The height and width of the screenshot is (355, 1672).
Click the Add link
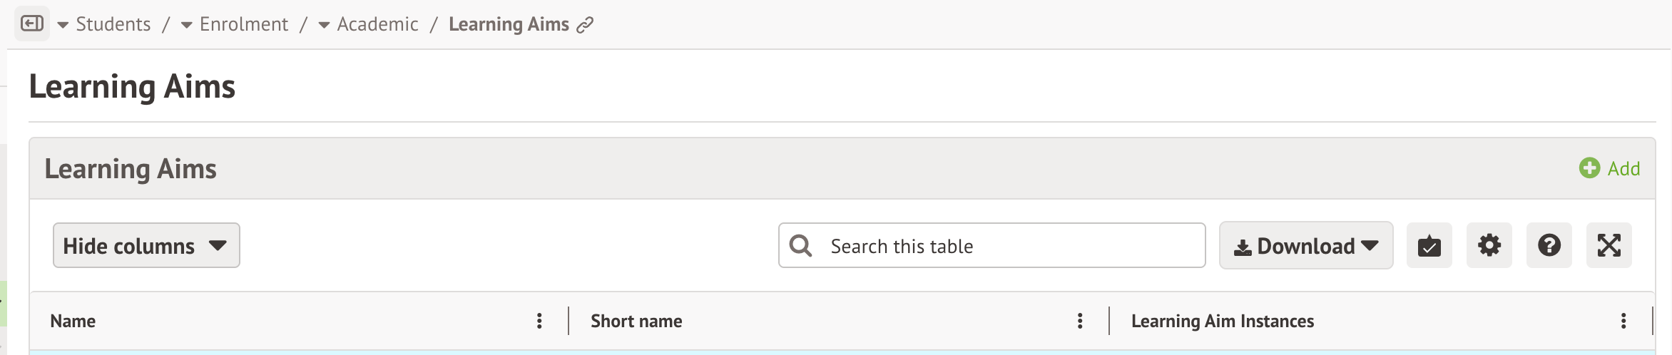[x=1623, y=169]
